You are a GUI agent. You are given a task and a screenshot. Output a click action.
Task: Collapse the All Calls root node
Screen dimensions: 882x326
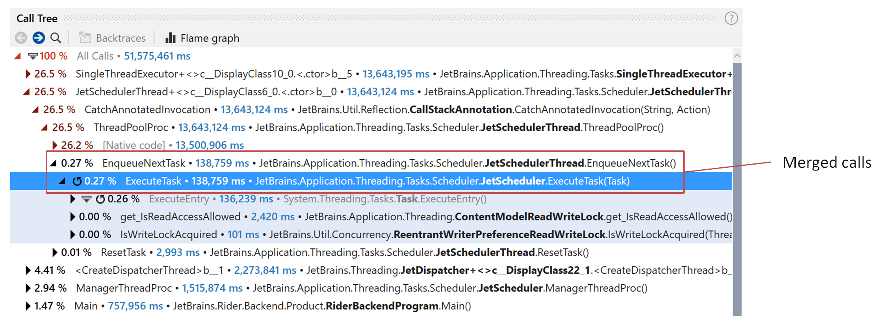tap(17, 56)
